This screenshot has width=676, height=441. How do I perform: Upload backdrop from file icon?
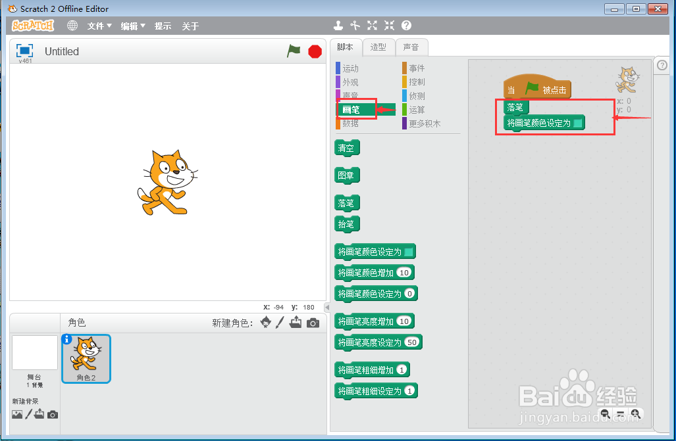pos(39,414)
